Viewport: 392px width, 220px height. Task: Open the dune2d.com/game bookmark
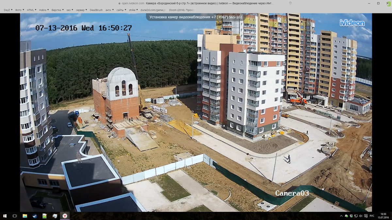[153, 10]
